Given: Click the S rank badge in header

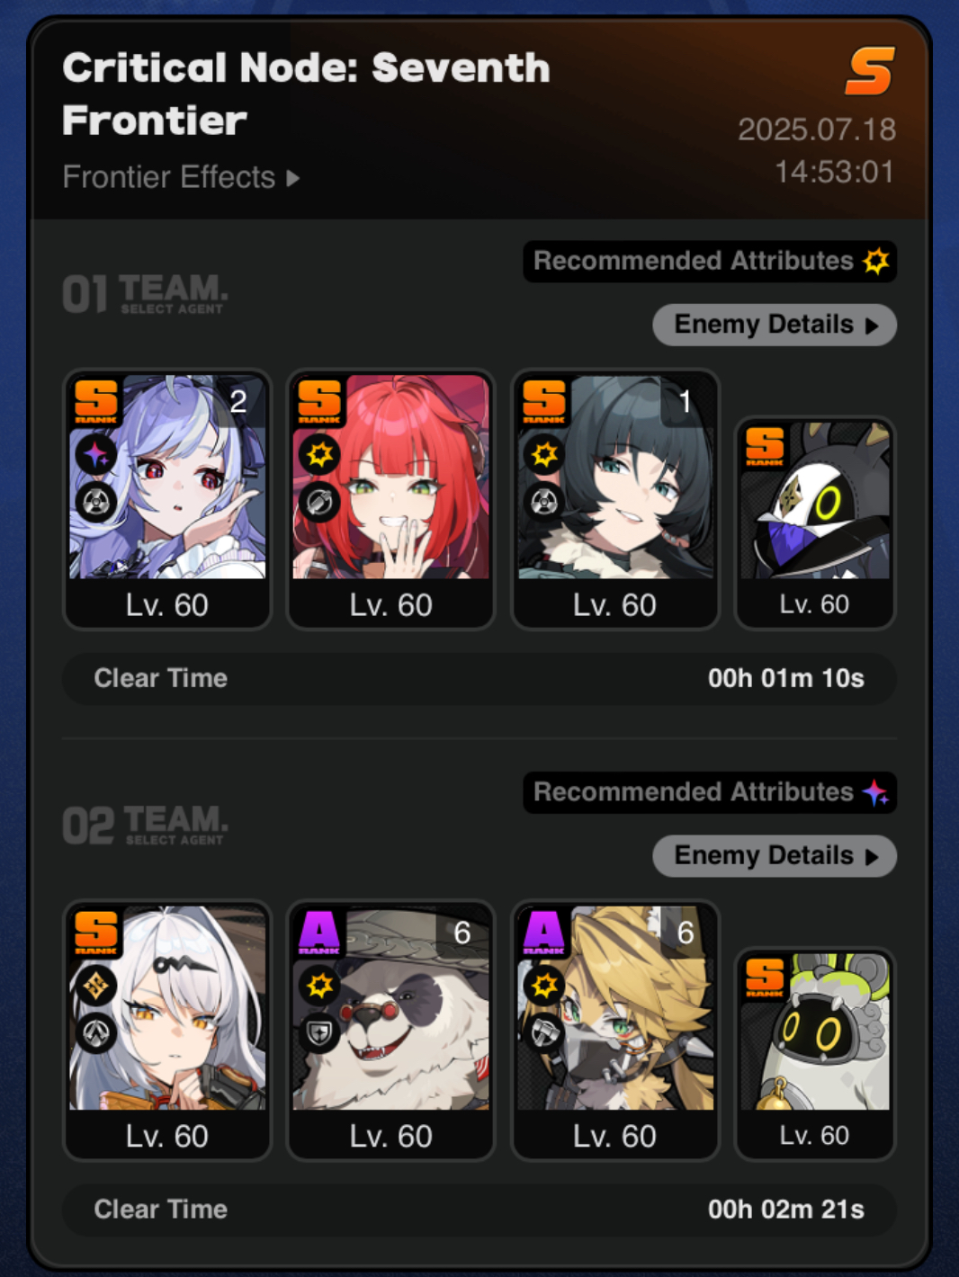Looking at the screenshot, I should (x=870, y=71).
